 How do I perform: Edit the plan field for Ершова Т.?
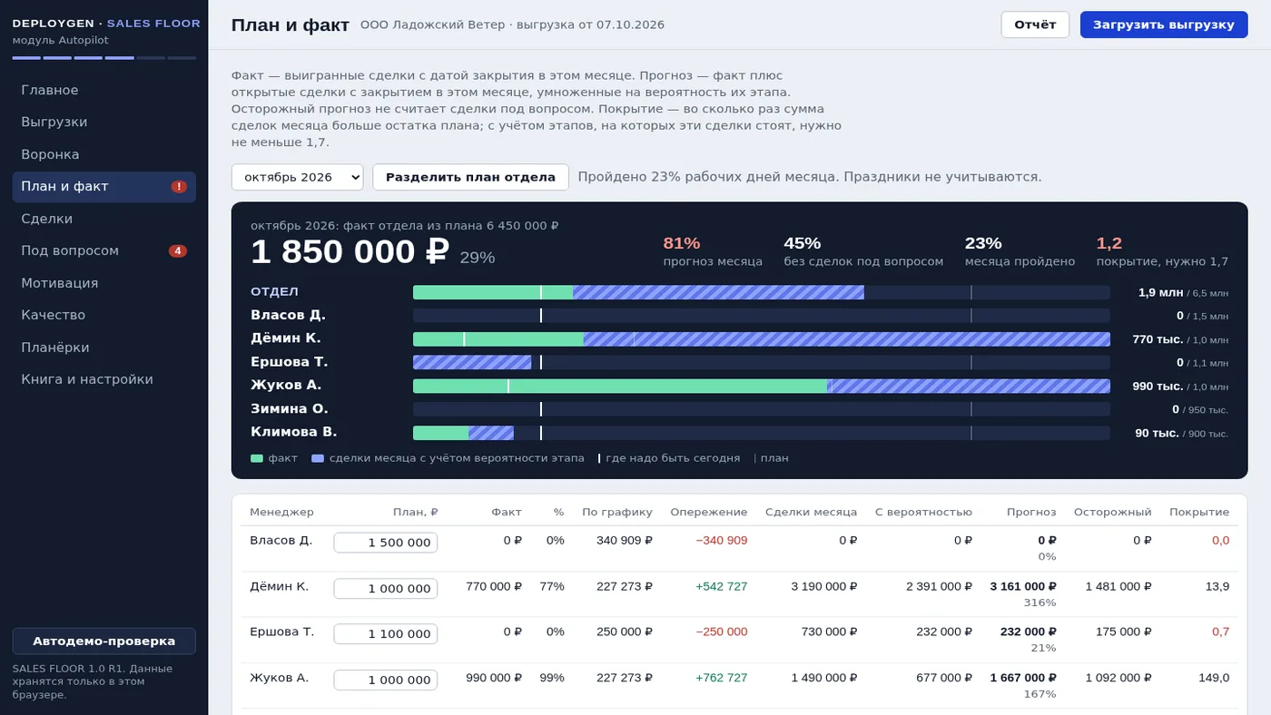coord(386,634)
